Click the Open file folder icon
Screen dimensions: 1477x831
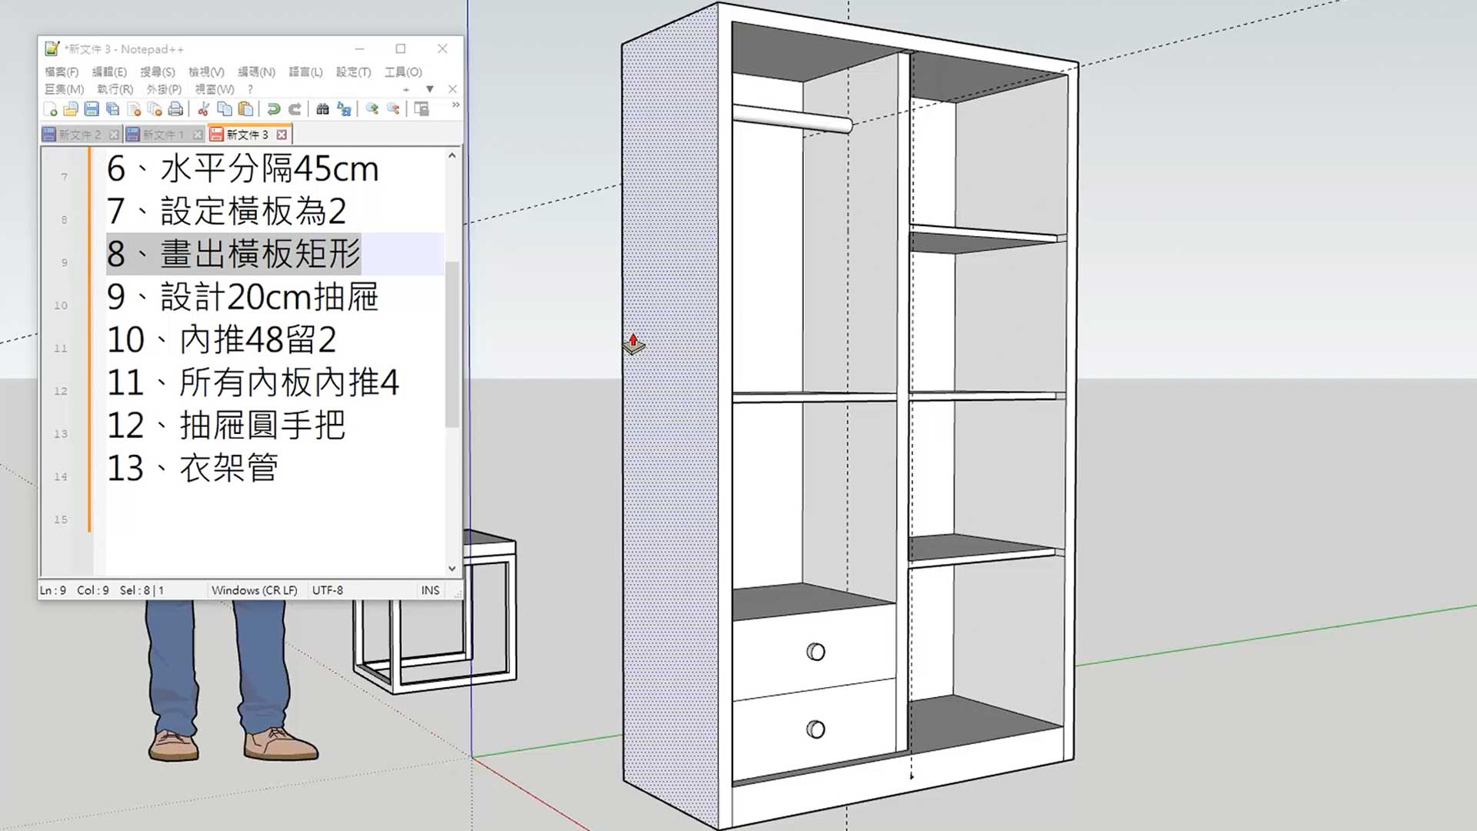71,109
